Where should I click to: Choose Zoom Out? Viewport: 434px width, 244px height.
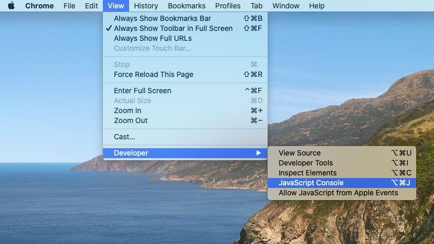point(185,120)
